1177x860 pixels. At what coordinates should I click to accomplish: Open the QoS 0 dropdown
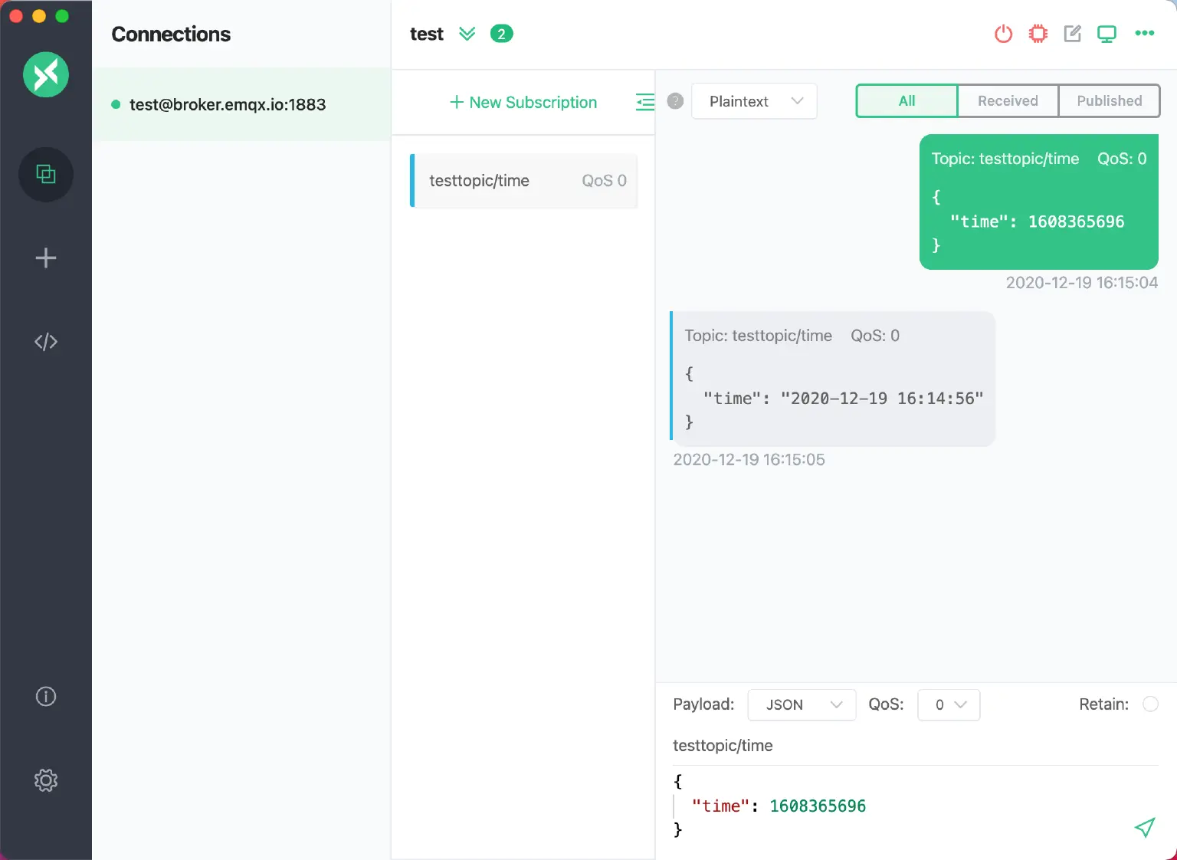click(x=949, y=704)
